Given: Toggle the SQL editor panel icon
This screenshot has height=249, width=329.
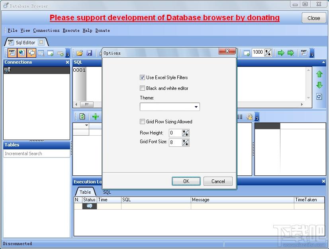Looking at the screenshot, I should pyautogui.click(x=12, y=53).
